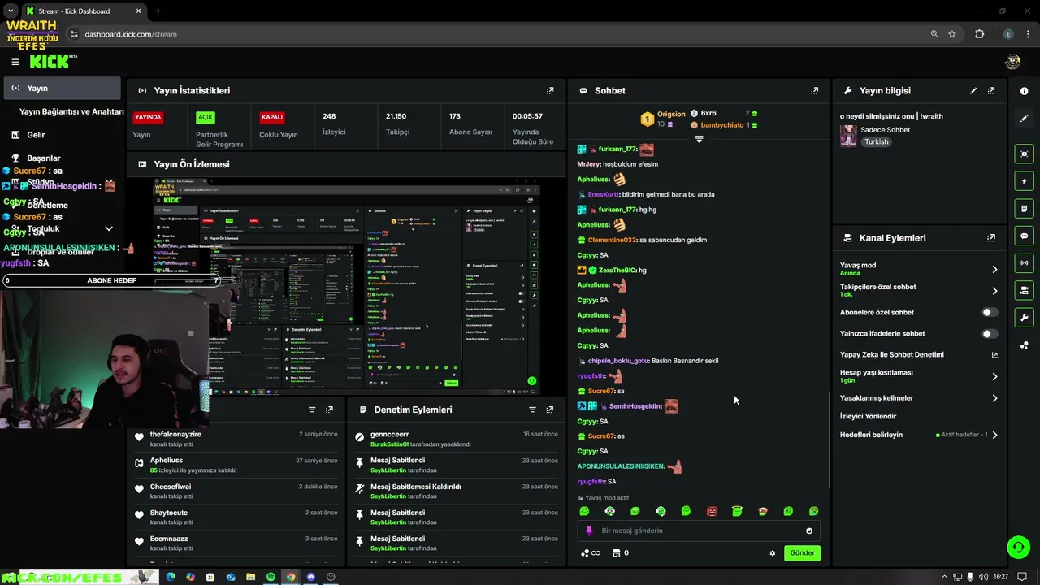Click the chat panel scrollbar
The image size is (1040, 585).
point(829,440)
